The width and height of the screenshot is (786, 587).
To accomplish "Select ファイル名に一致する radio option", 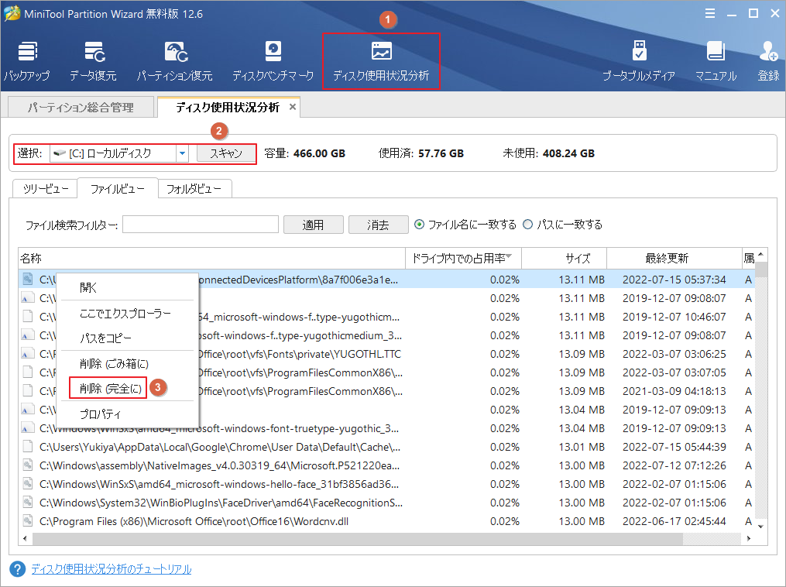I will pos(420,225).
